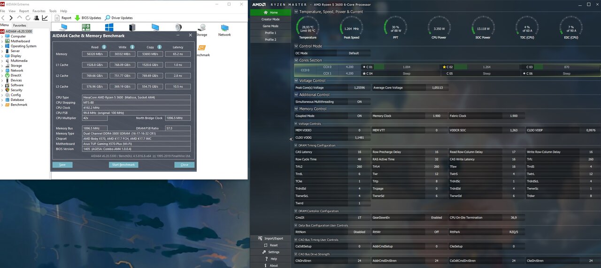Expand the Benchmark node in AIDA64 tree
This screenshot has width=601, height=268.
click(x=2, y=105)
